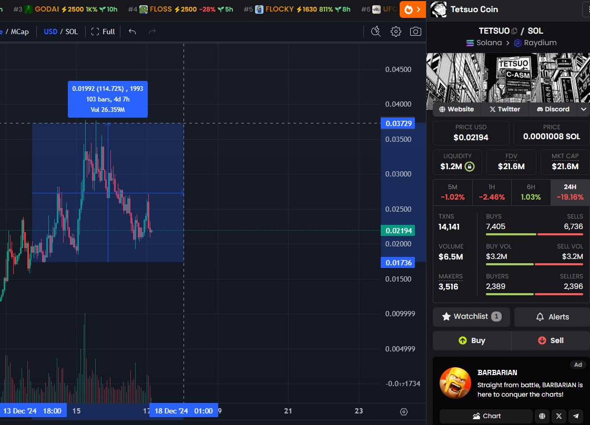The image size is (590, 425).
Task: Select the 24H timeframe tab
Action: pos(569,192)
